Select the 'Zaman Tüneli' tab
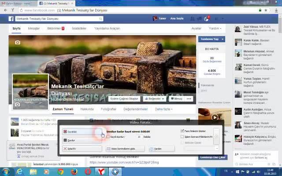The height and width of the screenshot is (176, 282). [x=63, y=109]
